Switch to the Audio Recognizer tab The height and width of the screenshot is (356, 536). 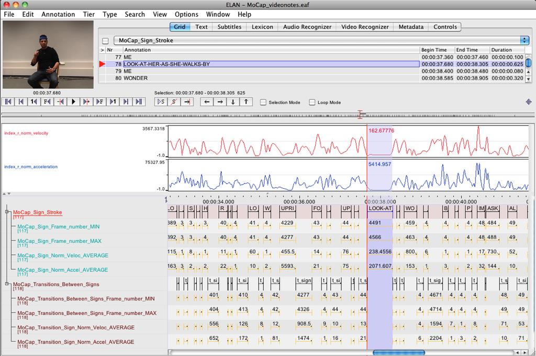tap(307, 27)
